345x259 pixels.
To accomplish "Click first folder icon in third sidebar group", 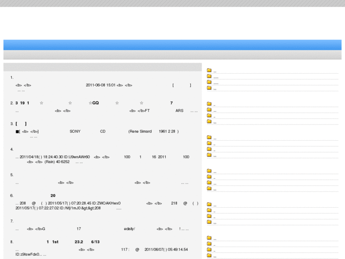I will coord(209,137).
